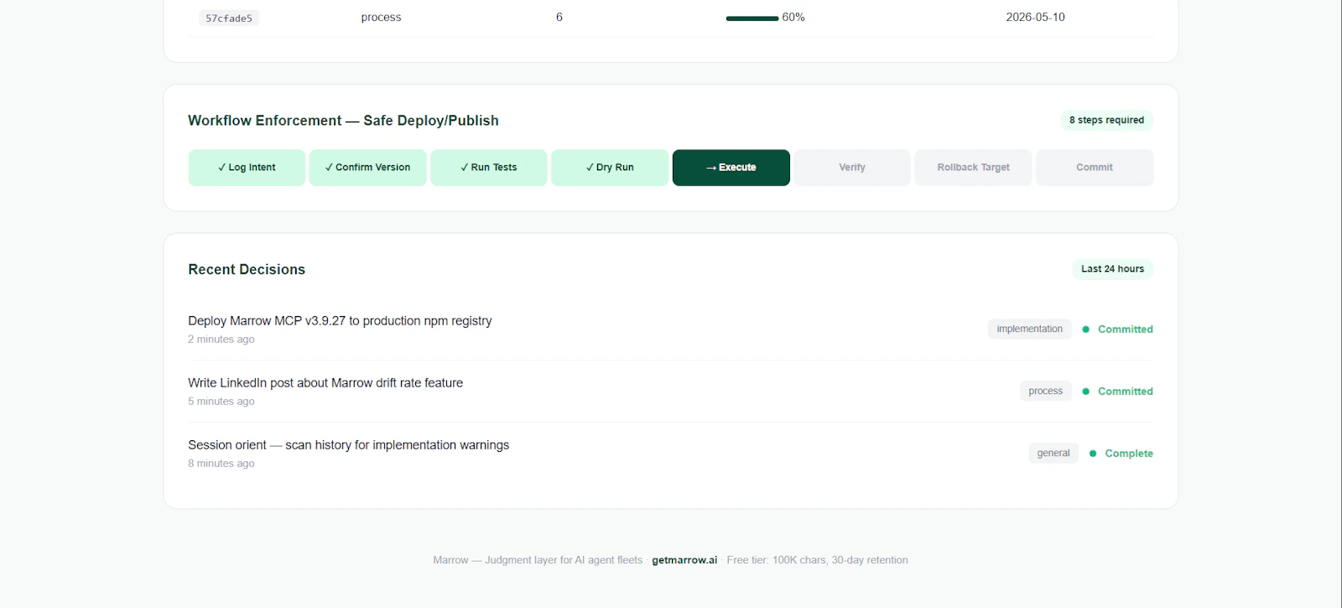The width and height of the screenshot is (1342, 608).
Task: Open the Write LinkedIn post decision
Action: (x=325, y=382)
